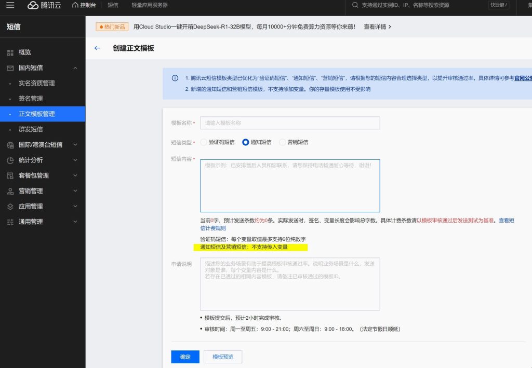Image resolution: width=532 pixels, height=368 pixels.
Task: Click the 验证码短信 six-digit variable note
Action: coord(253,239)
